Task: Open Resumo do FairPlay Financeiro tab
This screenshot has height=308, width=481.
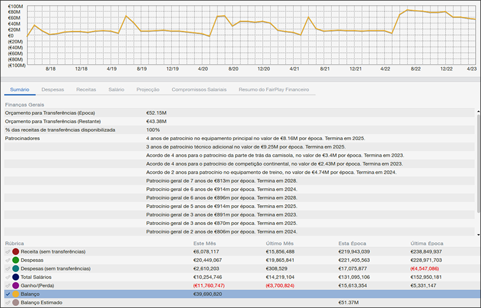Action: click(x=274, y=90)
